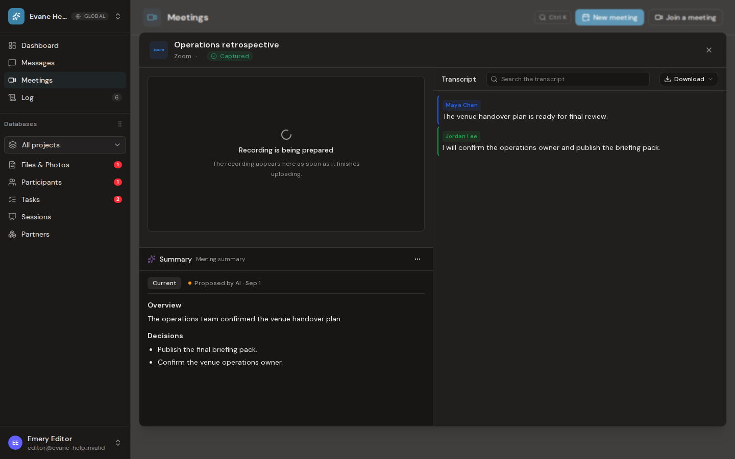Open the Partners database

tap(65, 234)
